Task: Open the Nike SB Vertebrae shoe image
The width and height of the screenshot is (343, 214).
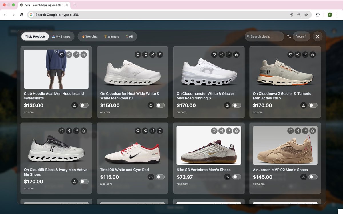Action: click(x=209, y=145)
